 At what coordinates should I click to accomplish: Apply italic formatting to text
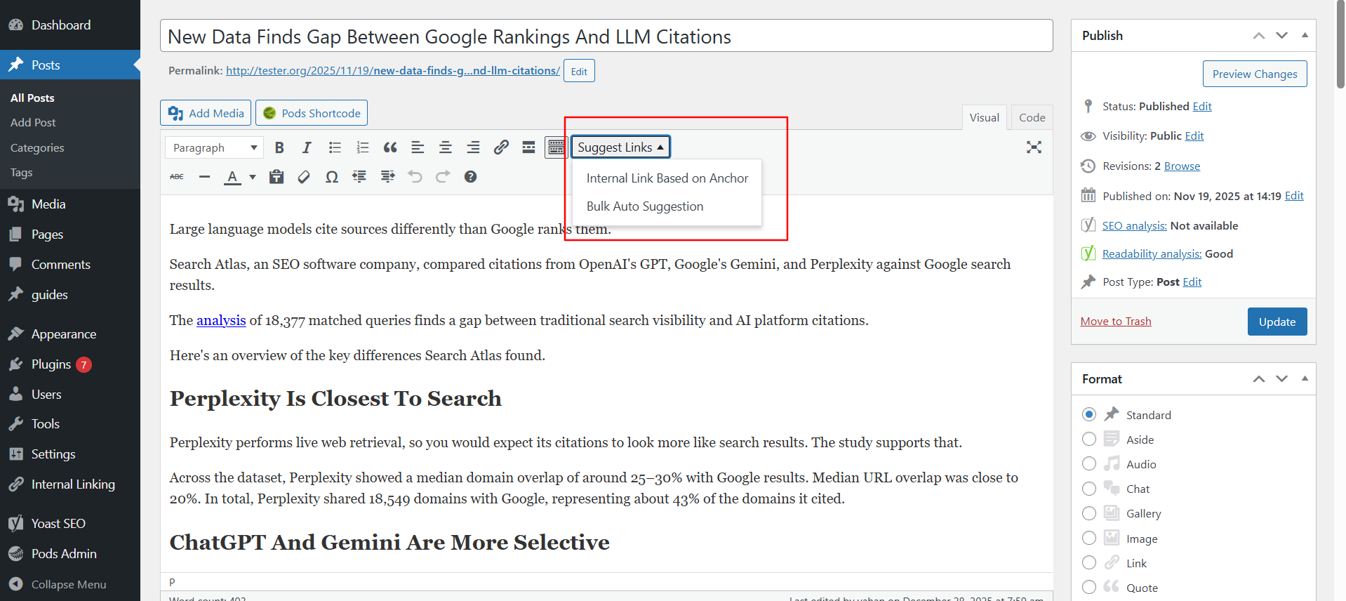pos(307,147)
